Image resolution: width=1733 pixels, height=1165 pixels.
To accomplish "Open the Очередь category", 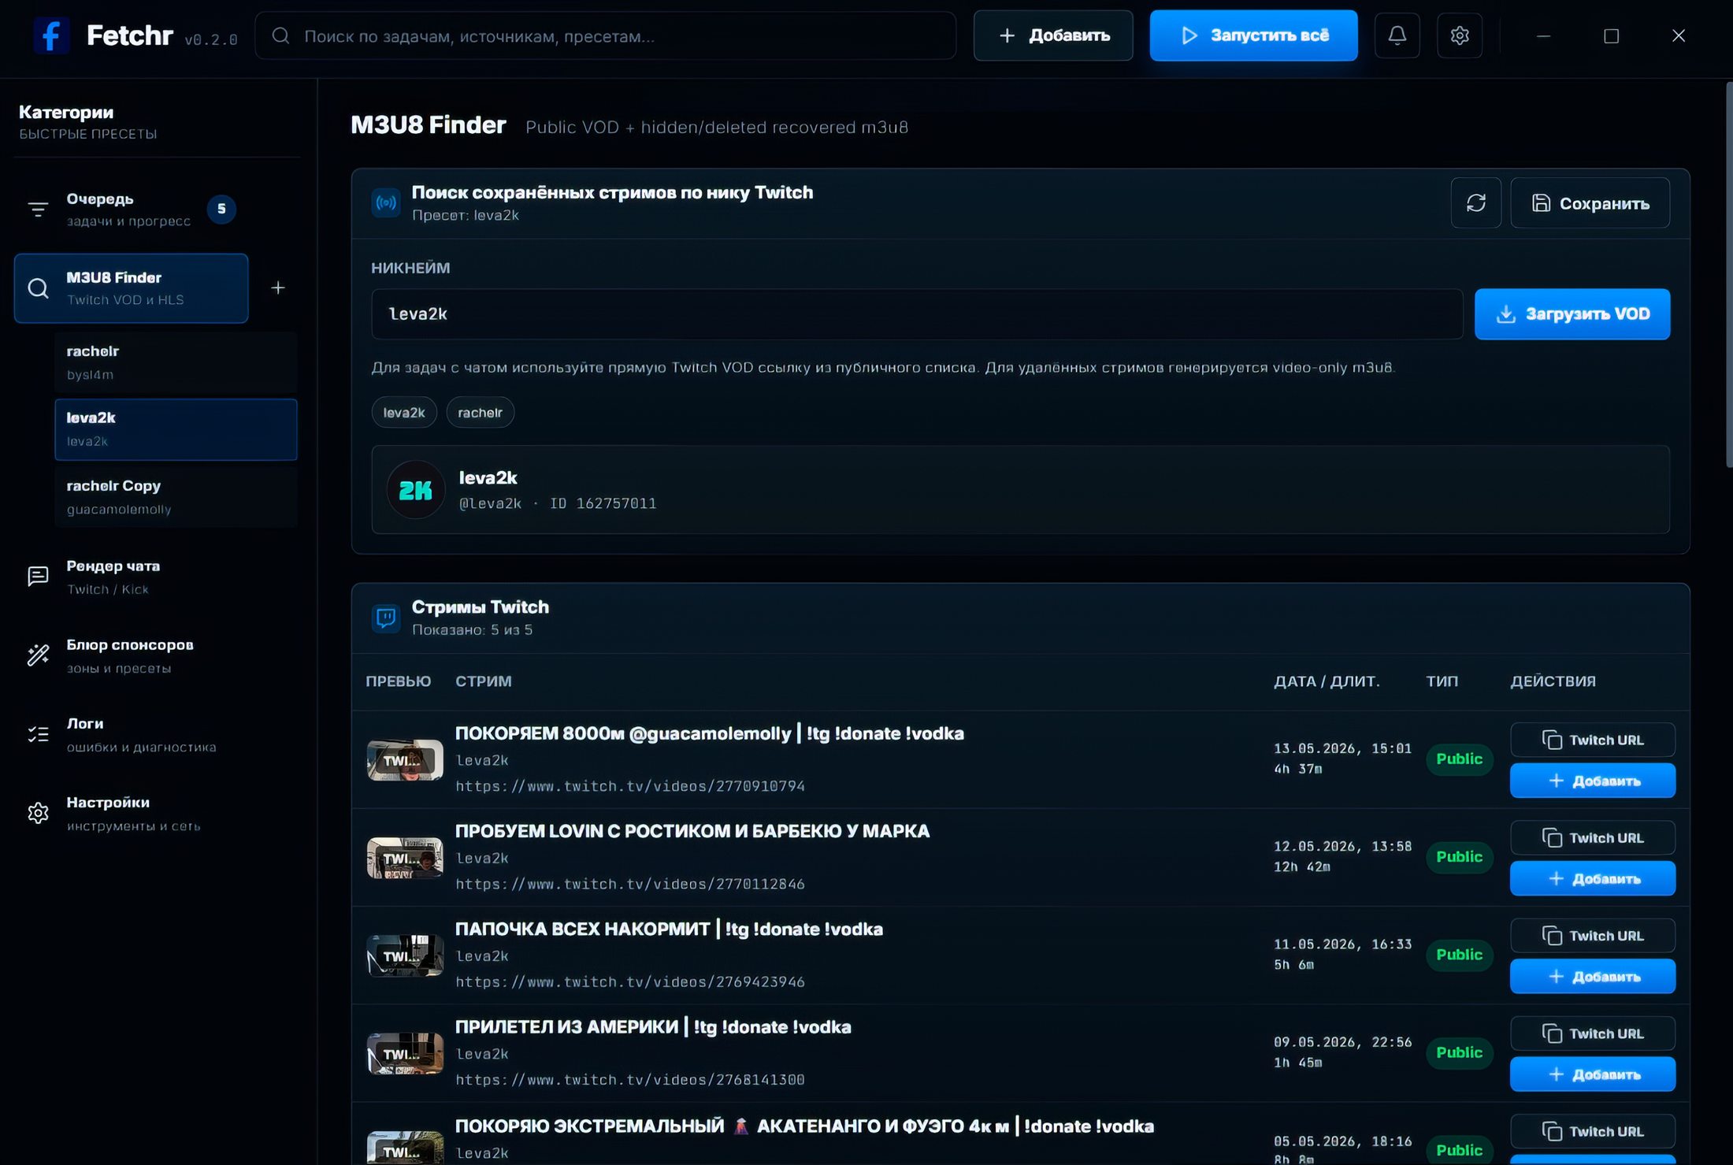I will coord(131,210).
